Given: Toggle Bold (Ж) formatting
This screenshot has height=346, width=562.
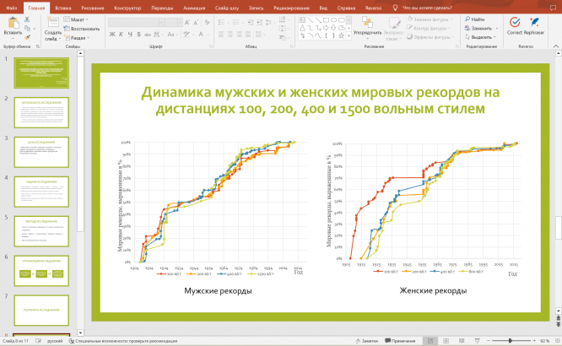Looking at the screenshot, I should [112, 35].
